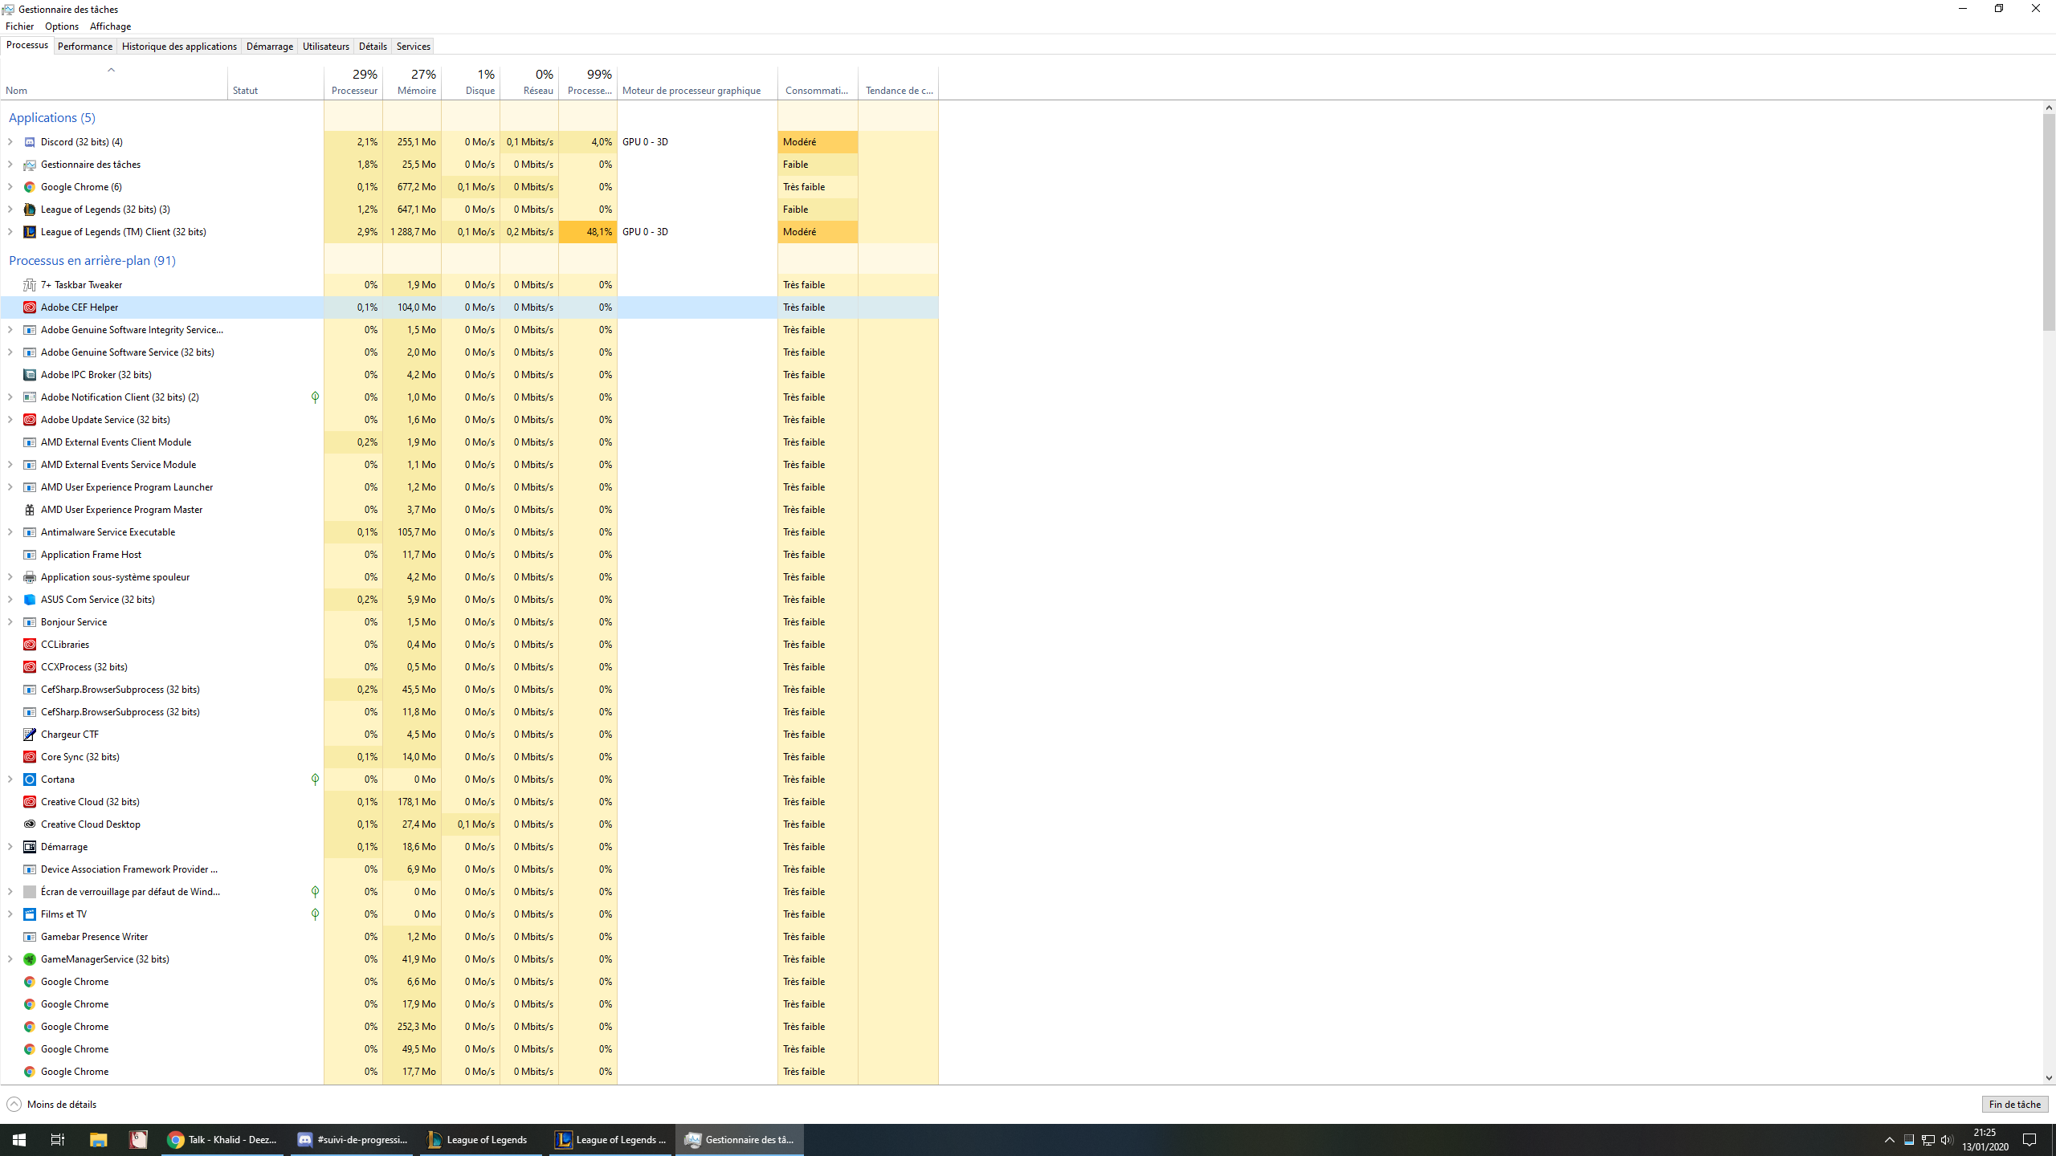
Task: Switch to the Performance tab
Action: (85, 47)
